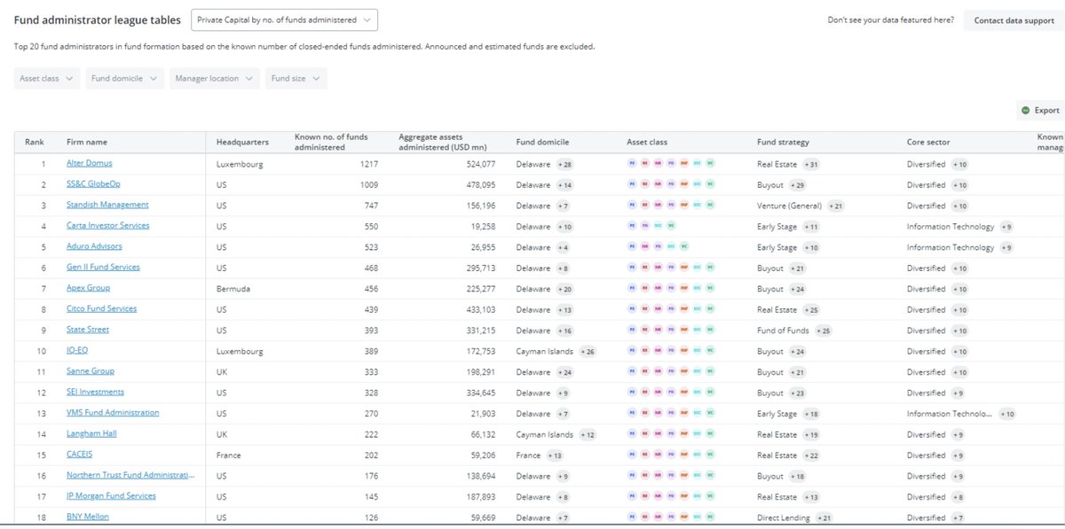Click the NR asset class badge for Alter Domus
This screenshot has height=529, width=1065.
(x=658, y=164)
